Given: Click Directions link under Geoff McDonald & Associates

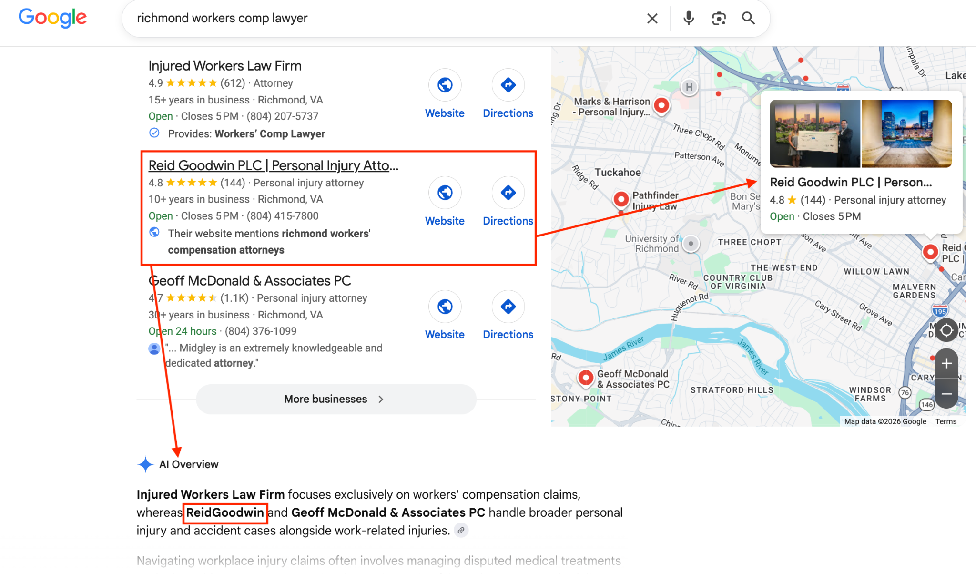Looking at the screenshot, I should pos(508,334).
